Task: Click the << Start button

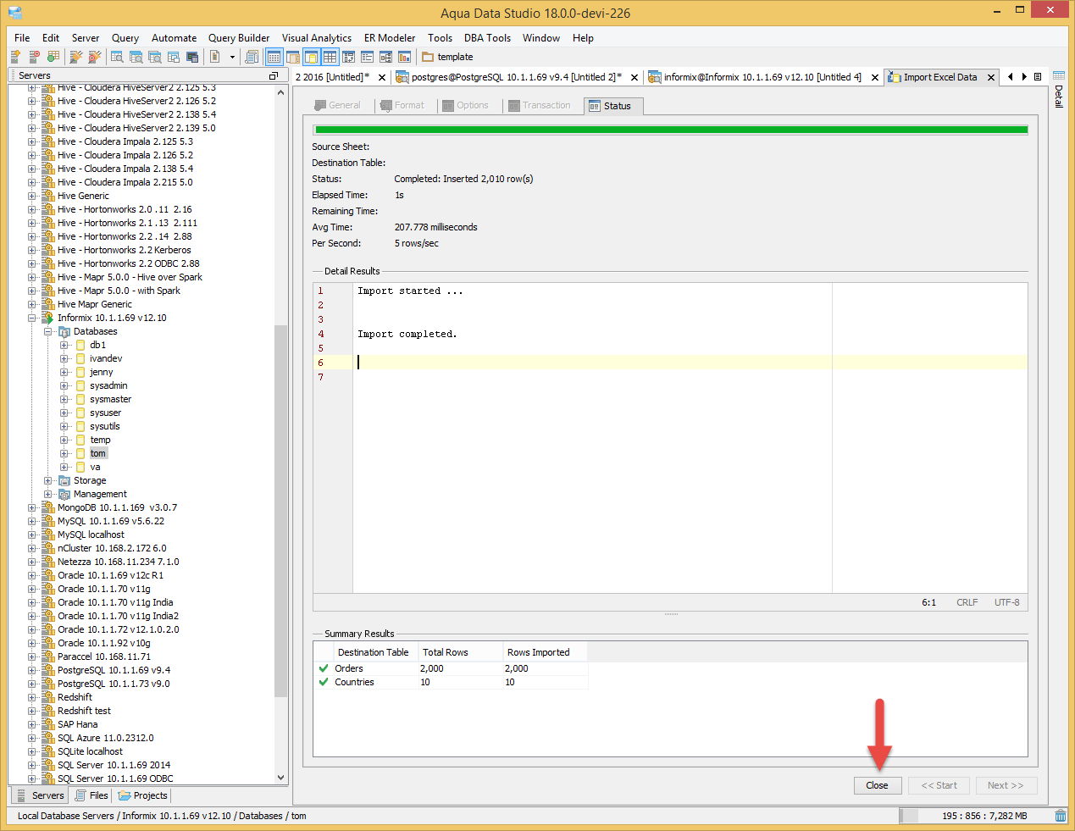Action: pyautogui.click(x=939, y=785)
